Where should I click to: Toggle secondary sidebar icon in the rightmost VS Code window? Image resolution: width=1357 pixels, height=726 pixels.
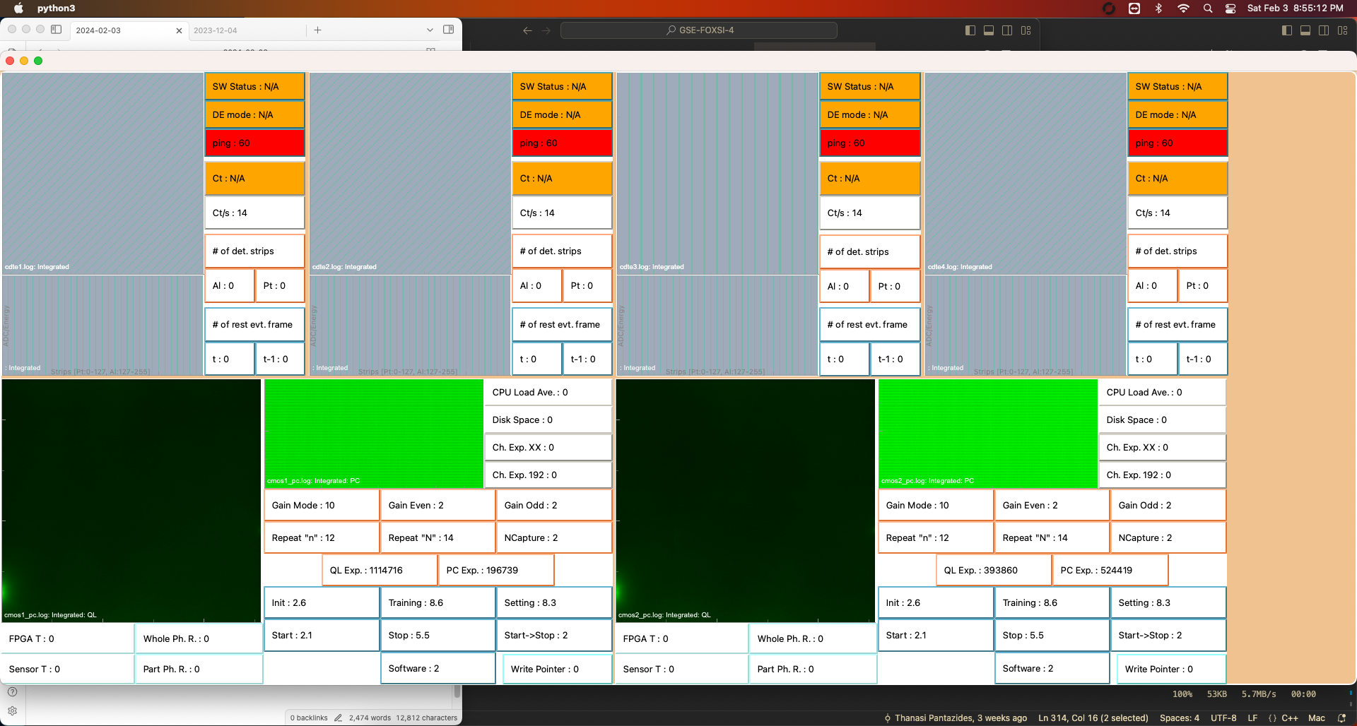pyautogui.click(x=1324, y=30)
